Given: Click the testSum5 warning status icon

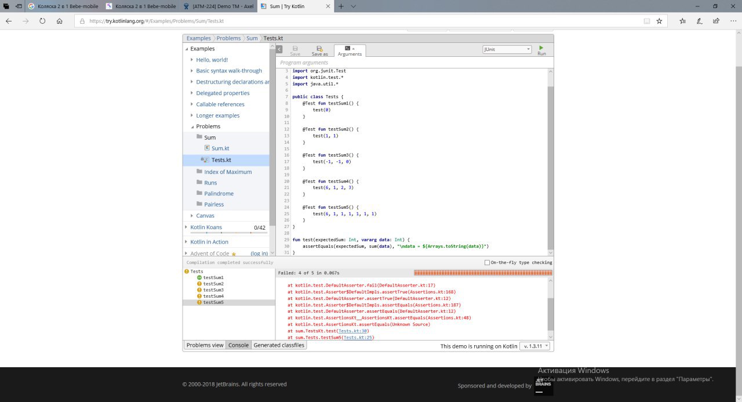Looking at the screenshot, I should tap(199, 303).
